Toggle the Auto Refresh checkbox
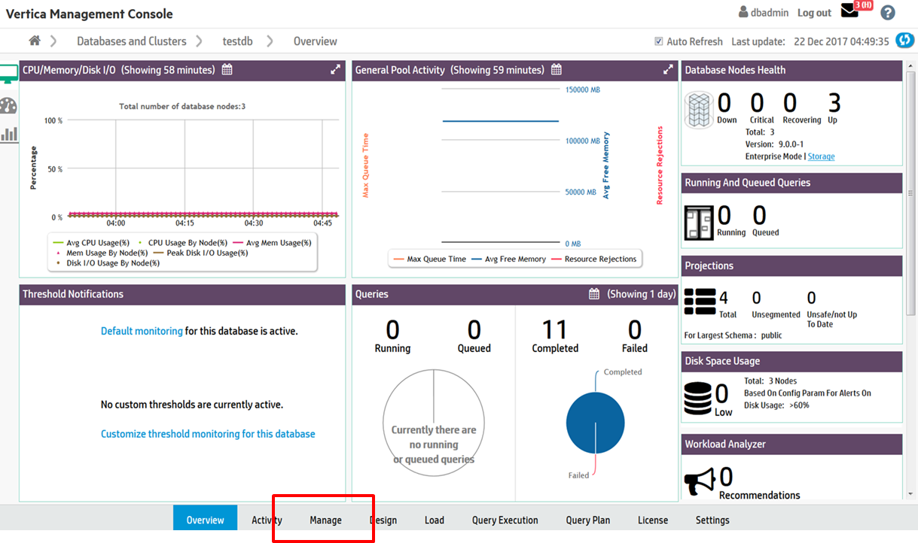918x543 pixels. click(x=659, y=41)
